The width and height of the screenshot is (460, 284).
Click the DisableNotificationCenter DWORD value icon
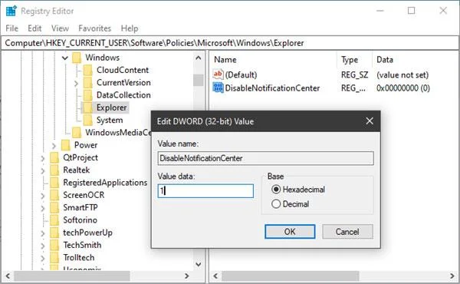218,88
